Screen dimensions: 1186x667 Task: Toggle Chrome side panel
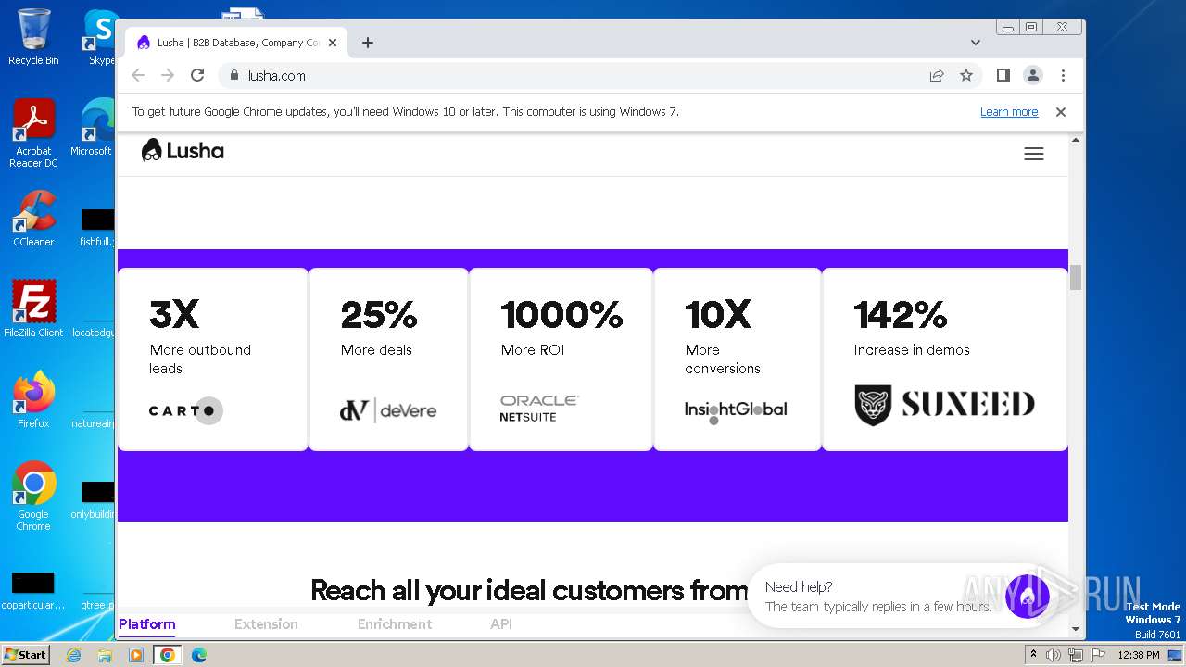click(x=1003, y=75)
